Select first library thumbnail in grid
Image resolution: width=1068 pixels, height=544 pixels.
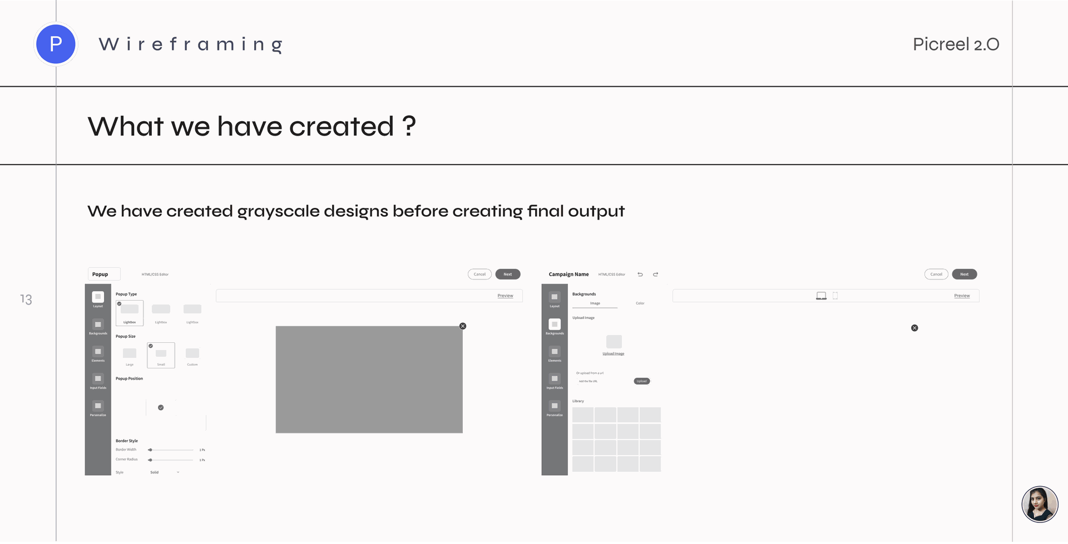[583, 415]
